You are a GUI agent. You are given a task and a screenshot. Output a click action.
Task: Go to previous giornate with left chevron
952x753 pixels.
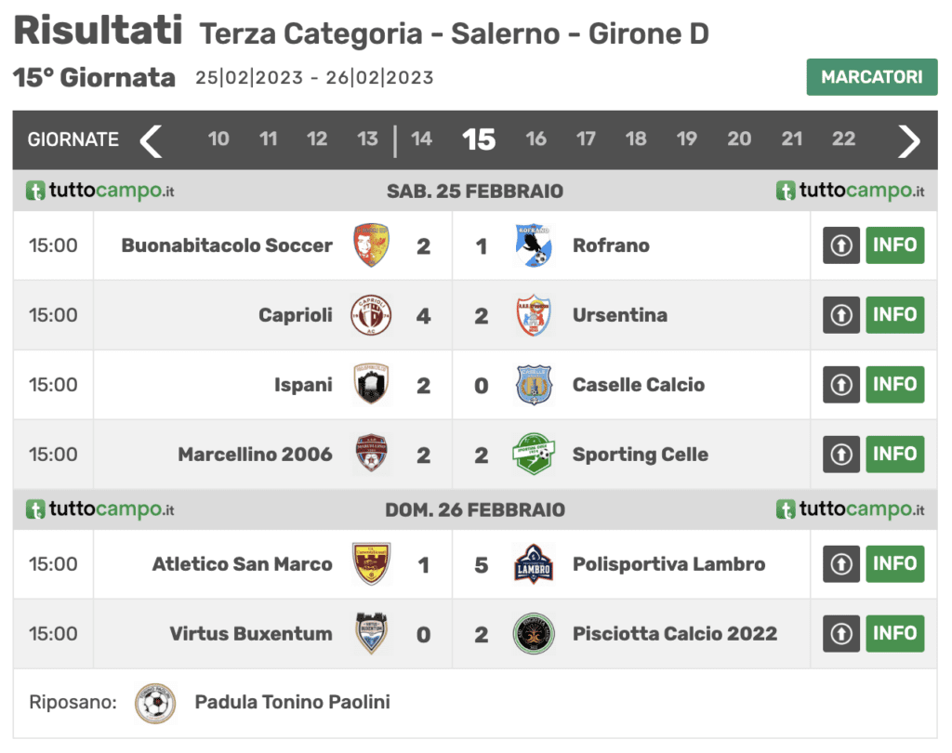[152, 141]
